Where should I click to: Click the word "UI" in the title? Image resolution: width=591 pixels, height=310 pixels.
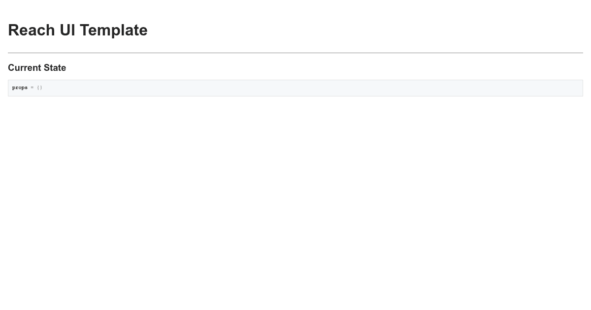click(x=67, y=30)
